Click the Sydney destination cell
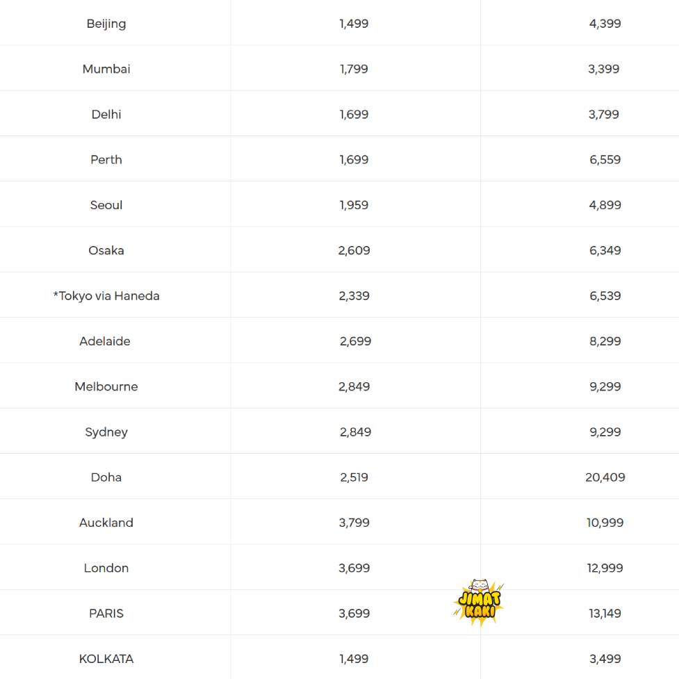679x679 pixels. (x=106, y=432)
